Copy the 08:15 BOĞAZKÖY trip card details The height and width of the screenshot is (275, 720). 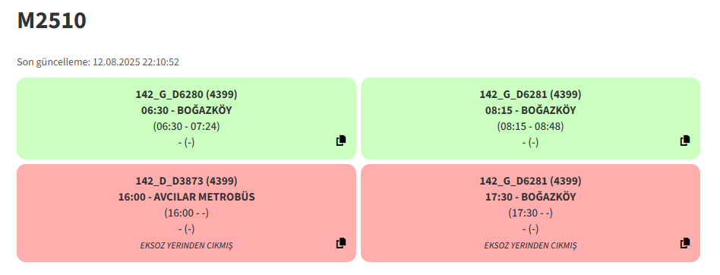coord(684,141)
